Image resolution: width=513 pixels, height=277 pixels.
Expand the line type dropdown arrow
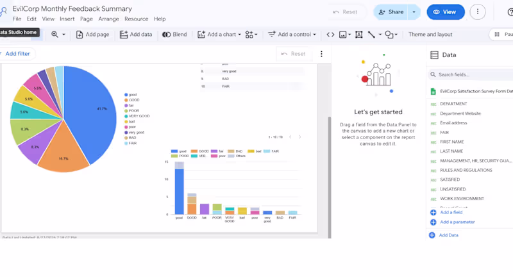click(x=380, y=35)
